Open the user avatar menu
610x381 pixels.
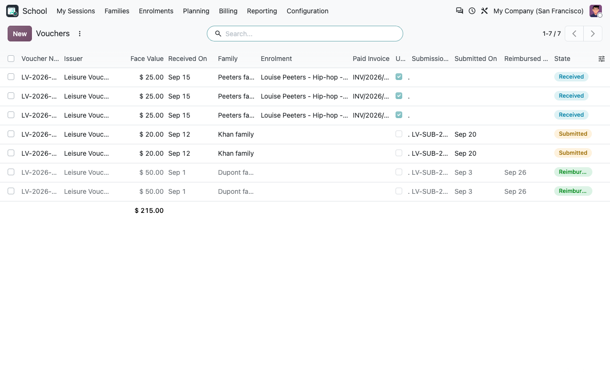(596, 11)
